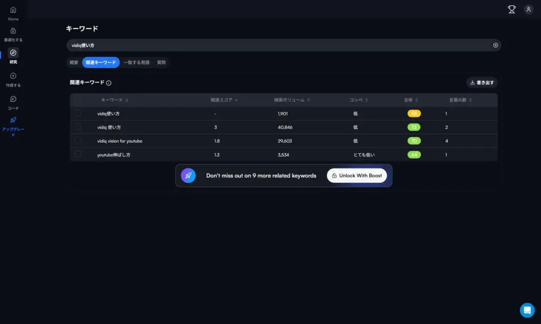Image resolution: width=541 pixels, height=324 pixels.
Task: Switch to the 概要 tab
Action: (x=74, y=62)
